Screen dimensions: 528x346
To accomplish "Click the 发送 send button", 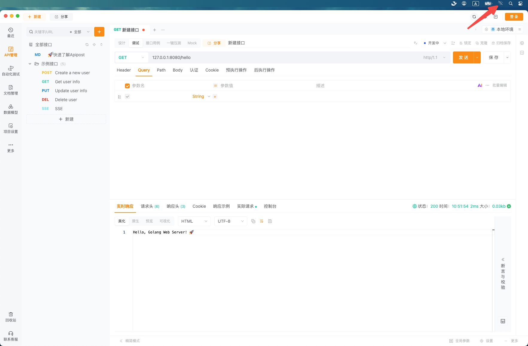I will pos(463,57).
